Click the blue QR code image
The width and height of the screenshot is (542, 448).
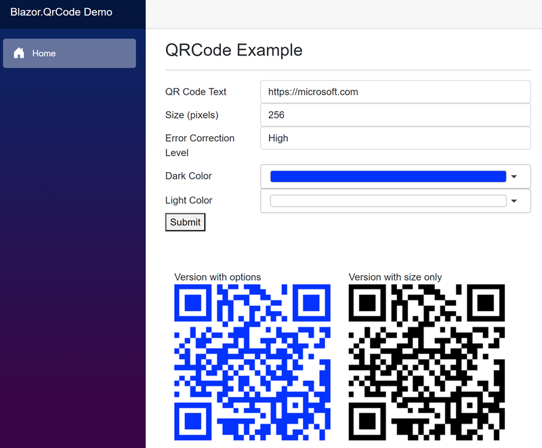[252, 363]
